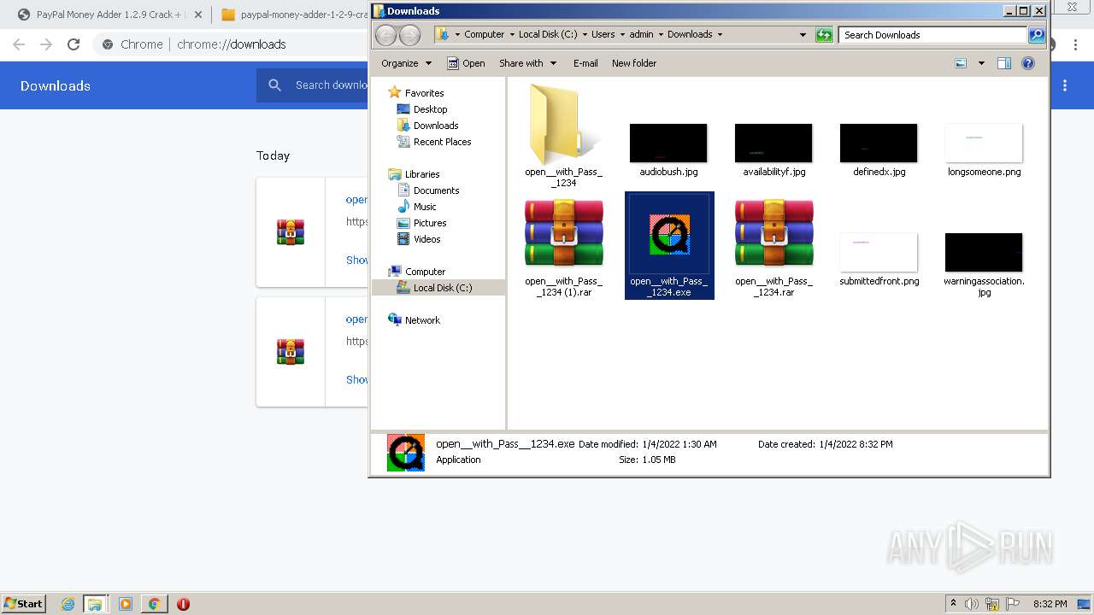This screenshot has height=615, width=1094.
Task: Click second downloaded RAR file icon in Chrome
Action: pos(291,352)
